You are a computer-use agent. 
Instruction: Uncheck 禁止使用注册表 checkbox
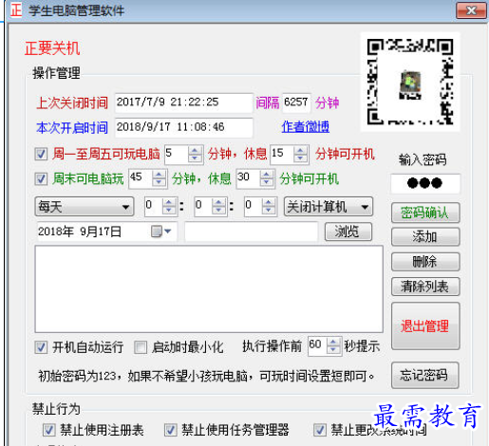point(49,430)
